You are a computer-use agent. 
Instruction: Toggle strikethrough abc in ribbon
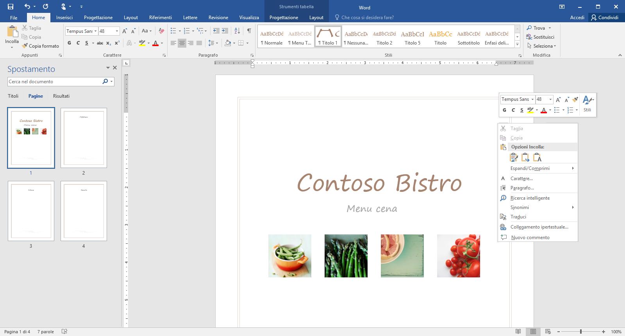[x=100, y=43]
